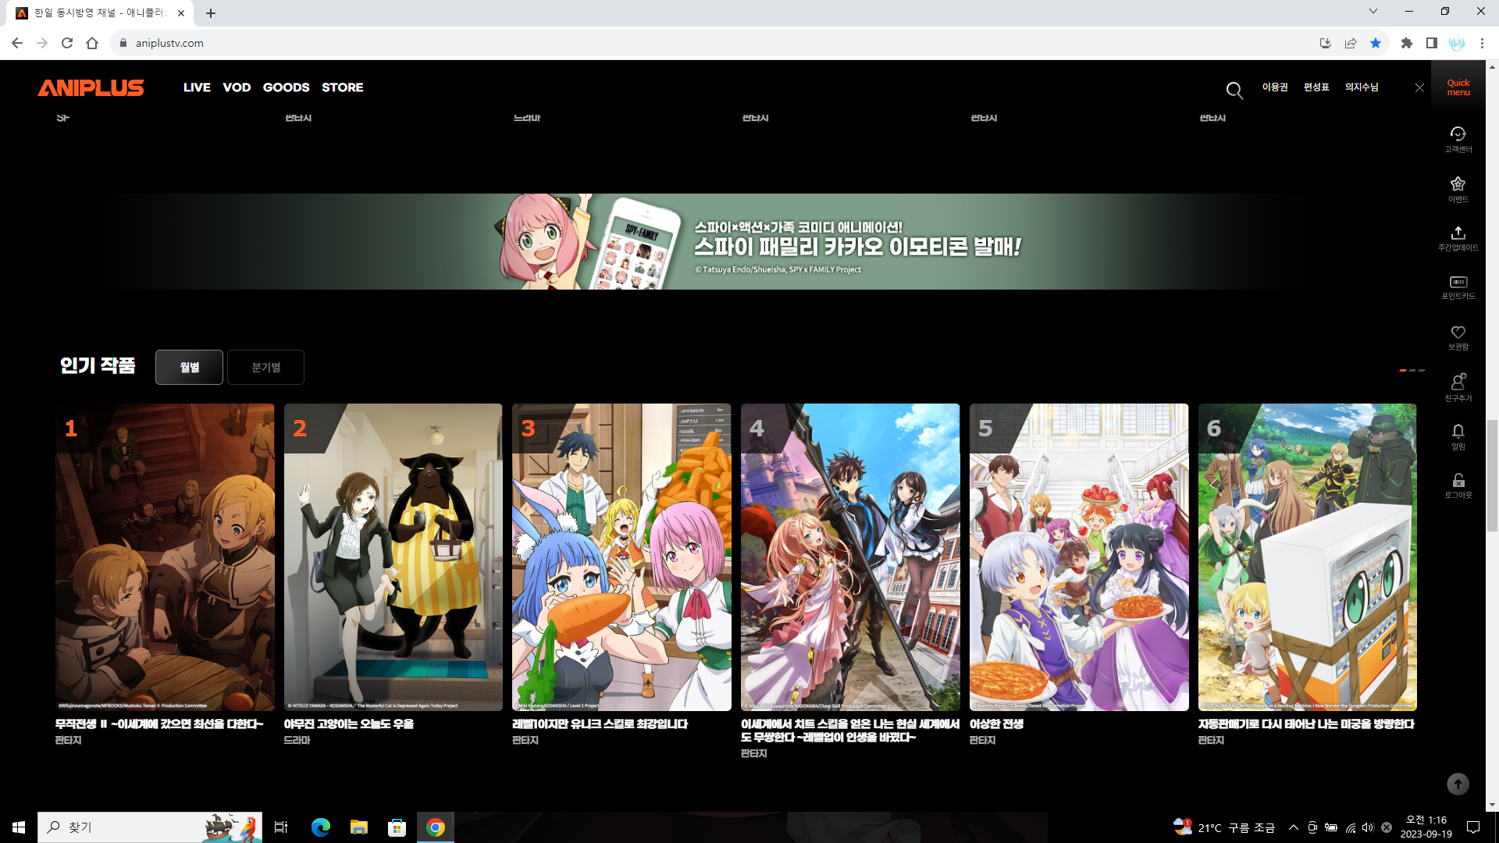Screen dimensions: 1499x843
Task: Open the site search magnifier icon
Action: pyautogui.click(x=1234, y=90)
